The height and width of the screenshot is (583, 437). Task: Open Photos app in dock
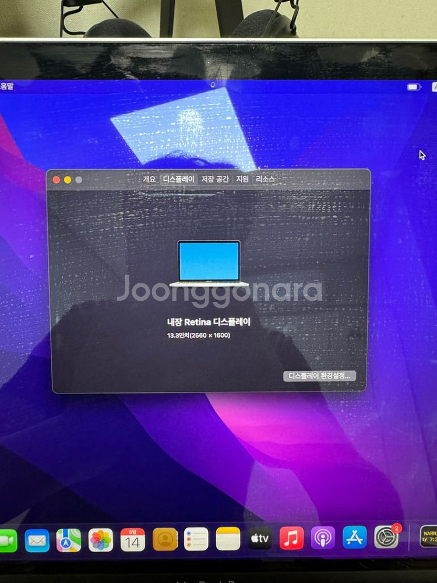coord(100,540)
